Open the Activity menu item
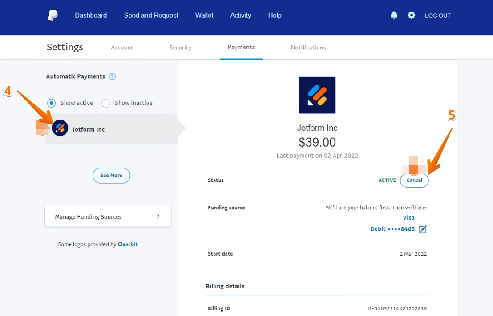The width and height of the screenshot is (493, 316). coord(240,15)
